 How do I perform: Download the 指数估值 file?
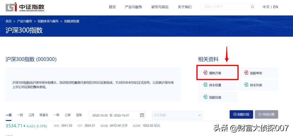coord(218,97)
